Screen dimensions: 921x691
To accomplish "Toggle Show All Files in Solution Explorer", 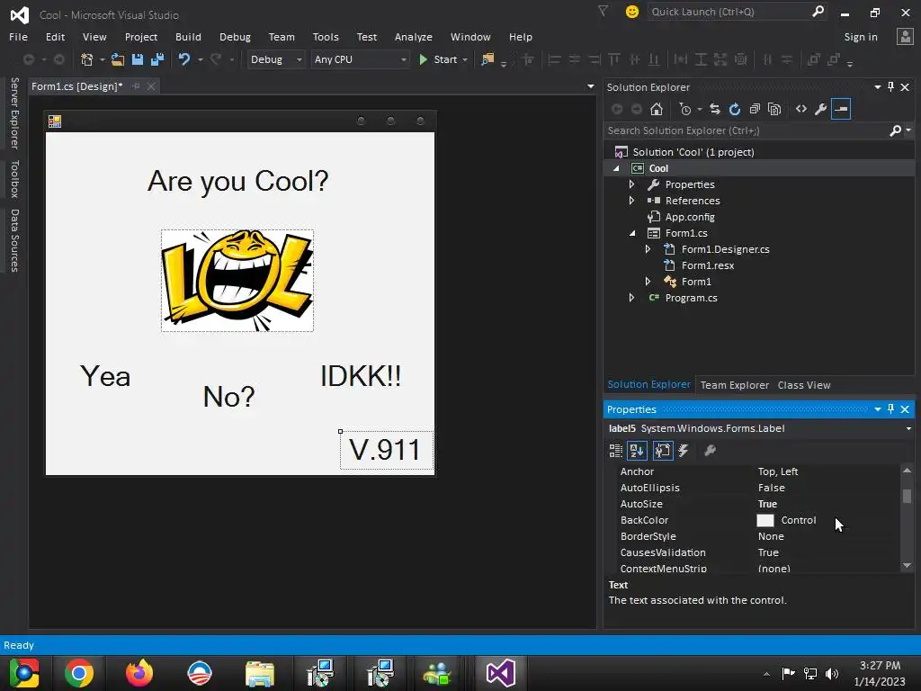I will pyautogui.click(x=774, y=109).
